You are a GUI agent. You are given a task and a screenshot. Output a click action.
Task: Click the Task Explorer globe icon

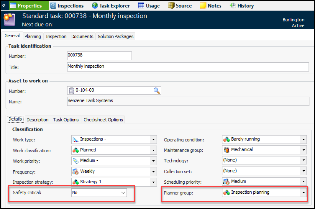click(x=95, y=6)
